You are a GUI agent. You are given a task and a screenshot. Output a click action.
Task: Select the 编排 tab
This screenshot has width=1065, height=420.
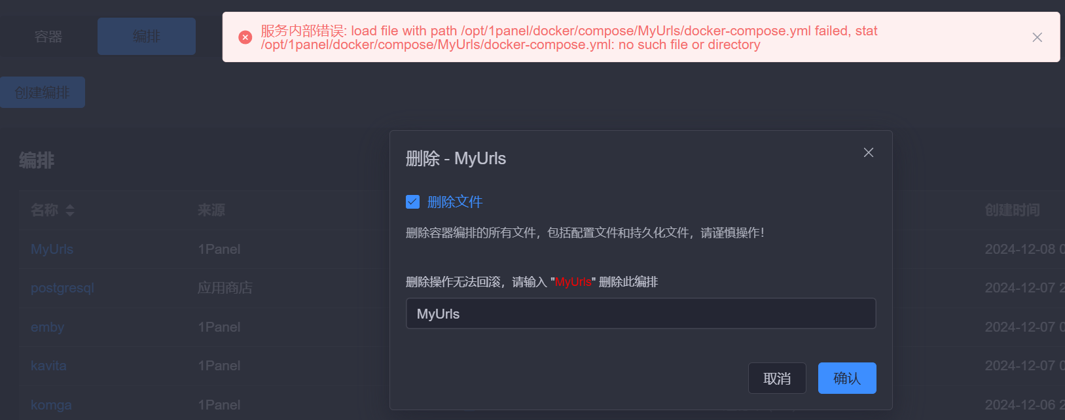(147, 37)
